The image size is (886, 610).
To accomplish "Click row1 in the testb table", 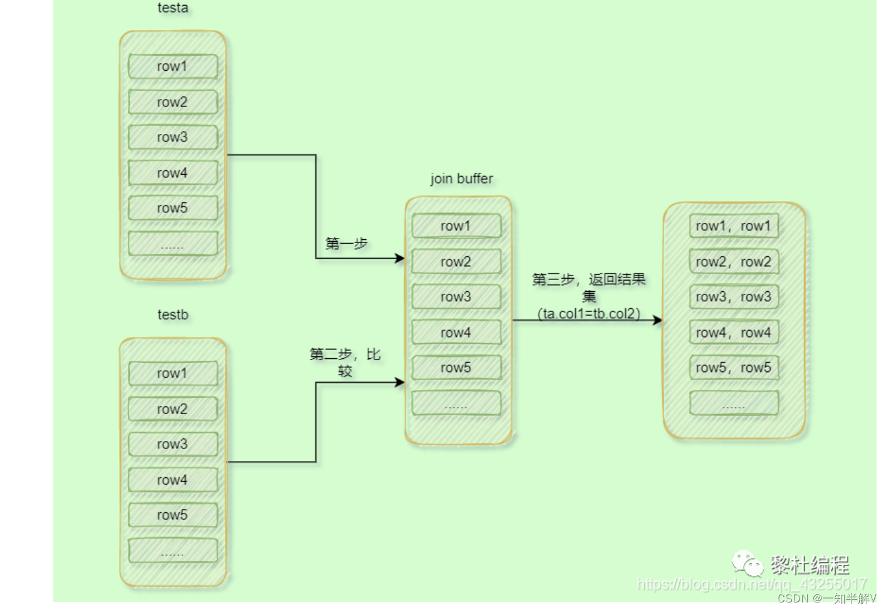I will coord(173,374).
